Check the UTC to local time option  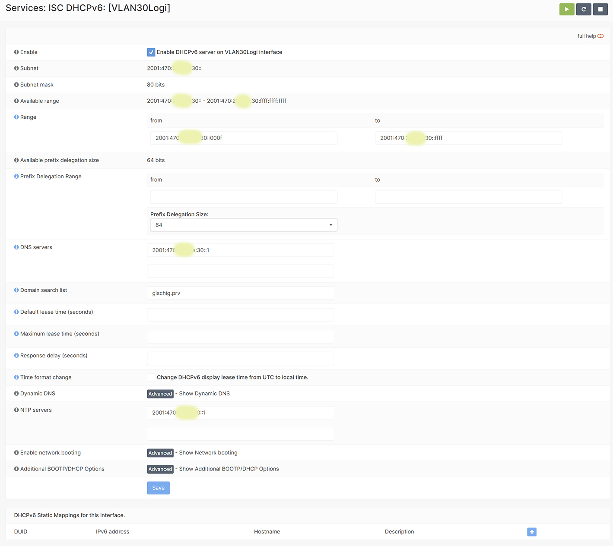[151, 377]
